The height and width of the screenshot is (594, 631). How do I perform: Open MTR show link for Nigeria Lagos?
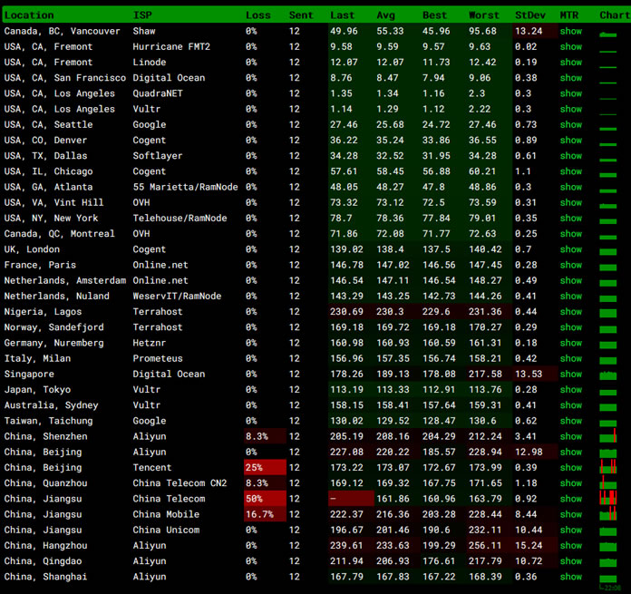(570, 312)
